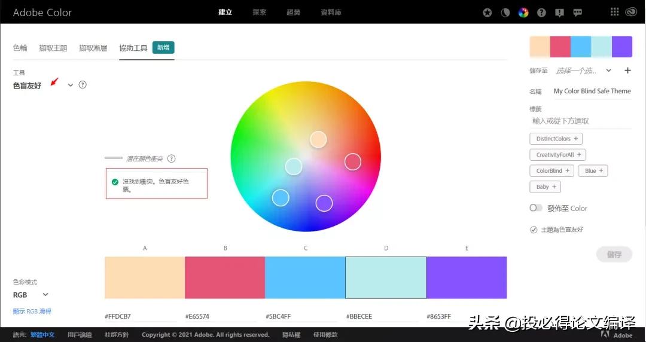
Task: Select the 協助工具 tab
Action: 133,48
